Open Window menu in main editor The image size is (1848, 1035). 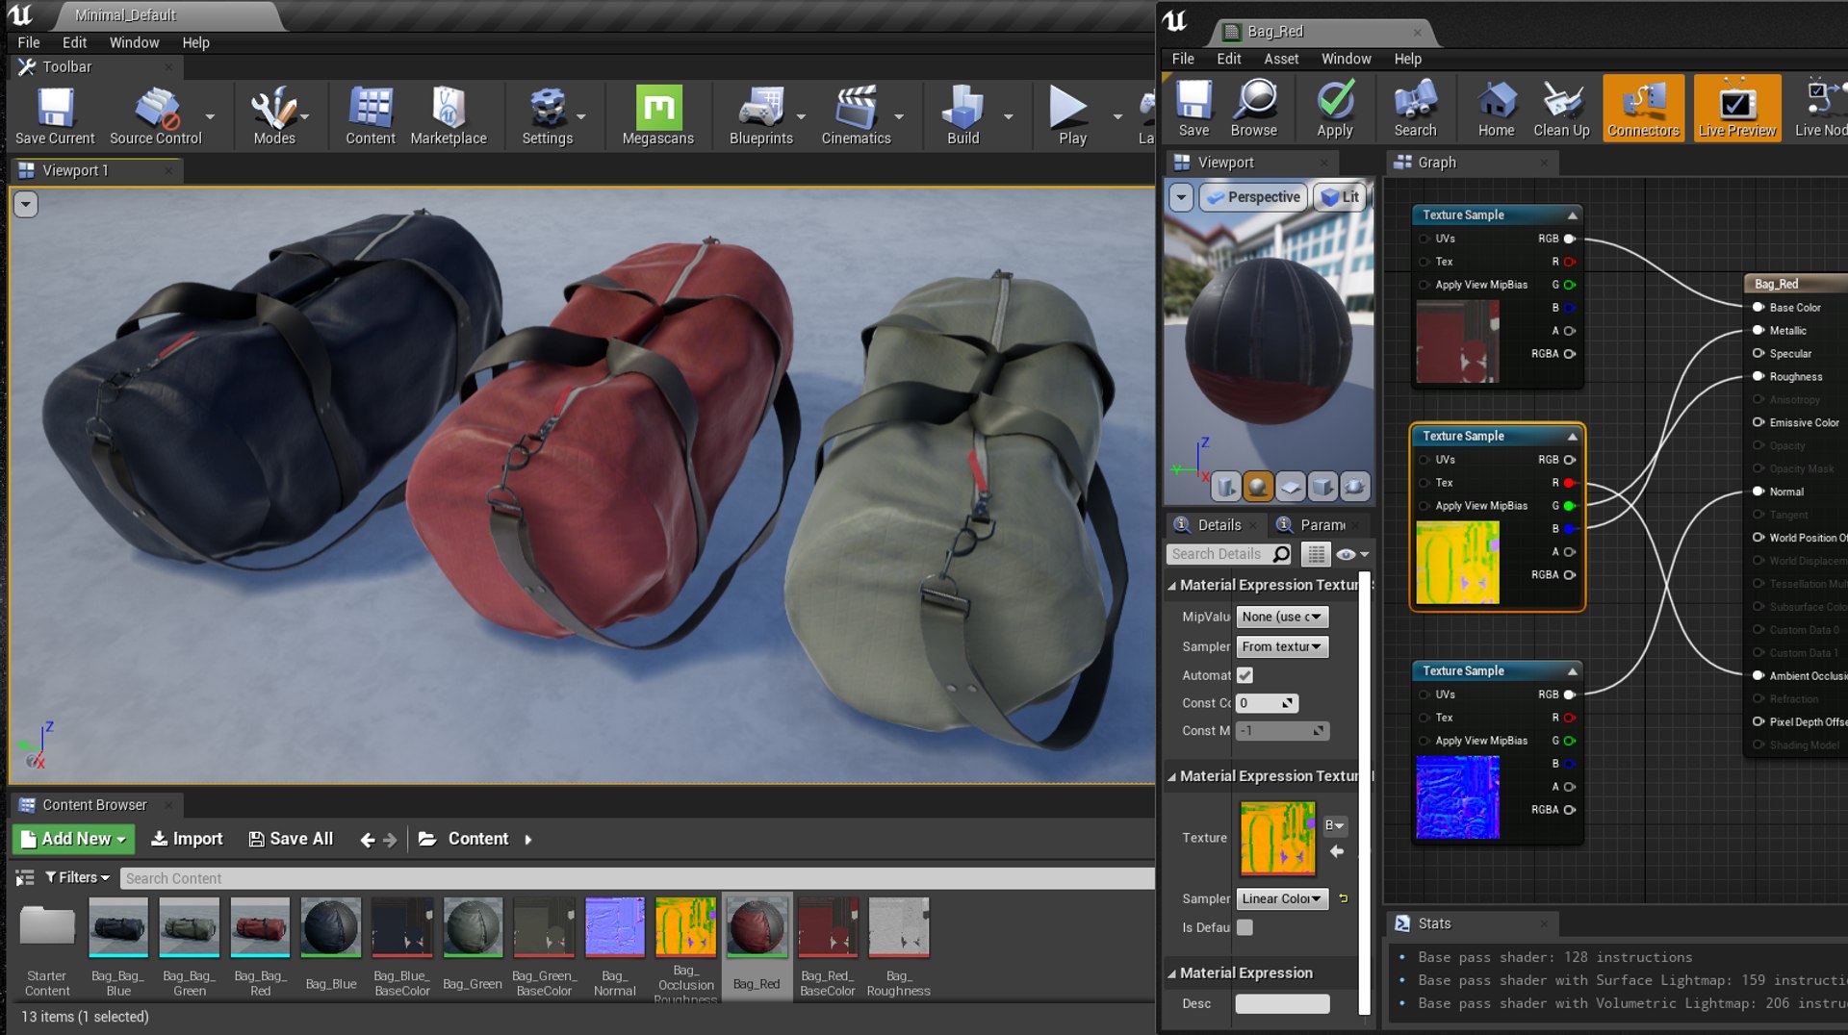[x=134, y=42]
